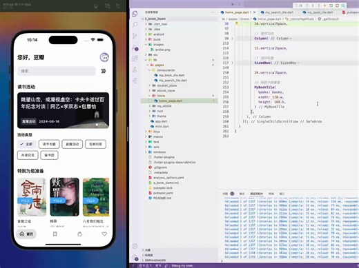359x268 pixels.
Task: Click the phone app search field
Action: coord(57,71)
